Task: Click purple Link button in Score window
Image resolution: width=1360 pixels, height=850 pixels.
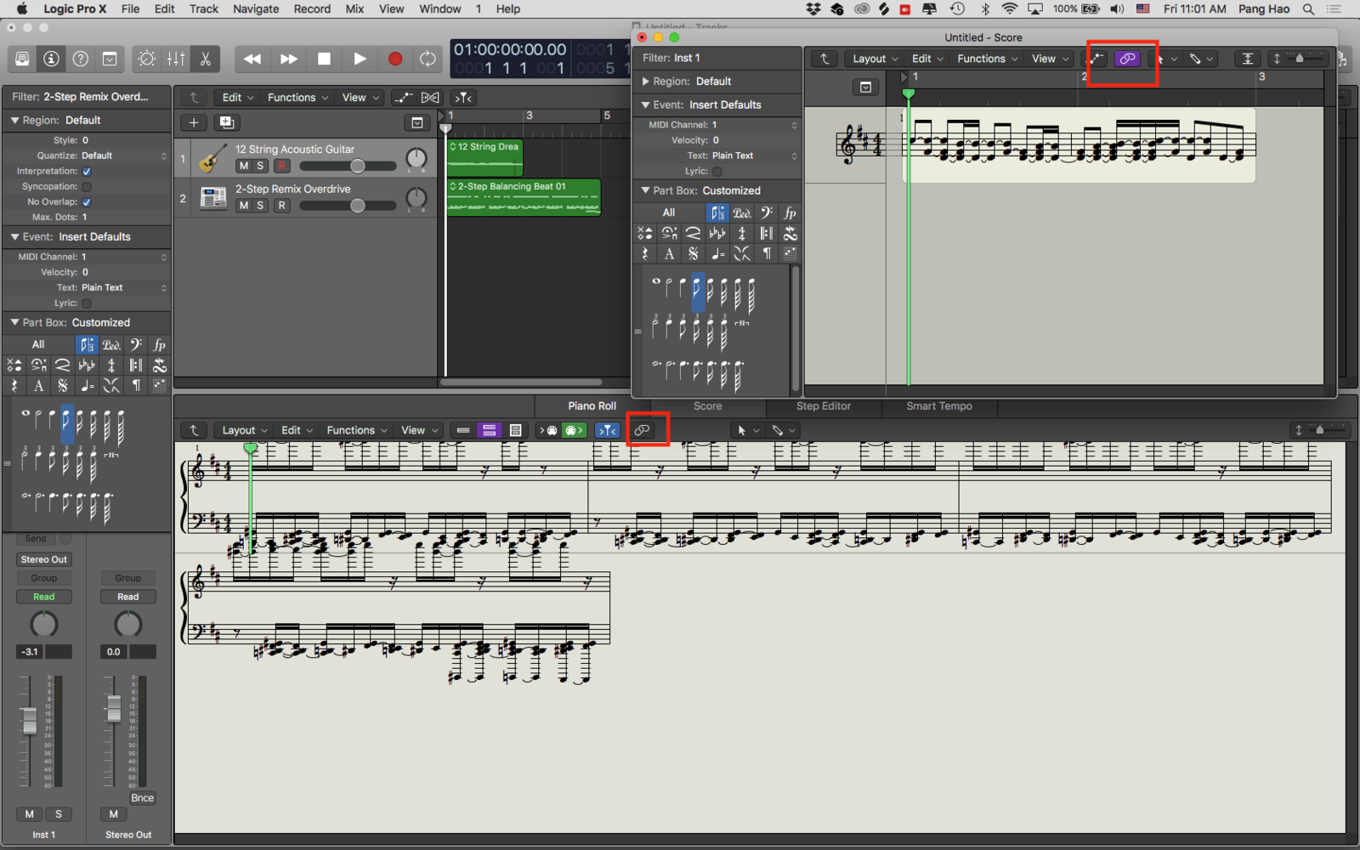Action: point(1127,59)
